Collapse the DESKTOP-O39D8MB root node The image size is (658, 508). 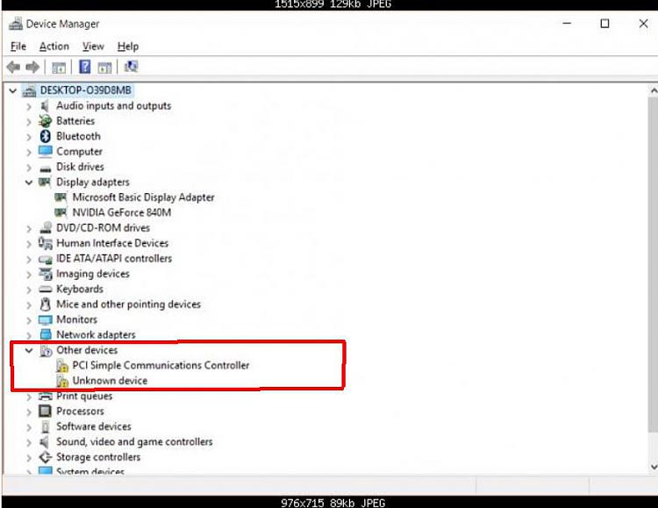click(12, 90)
